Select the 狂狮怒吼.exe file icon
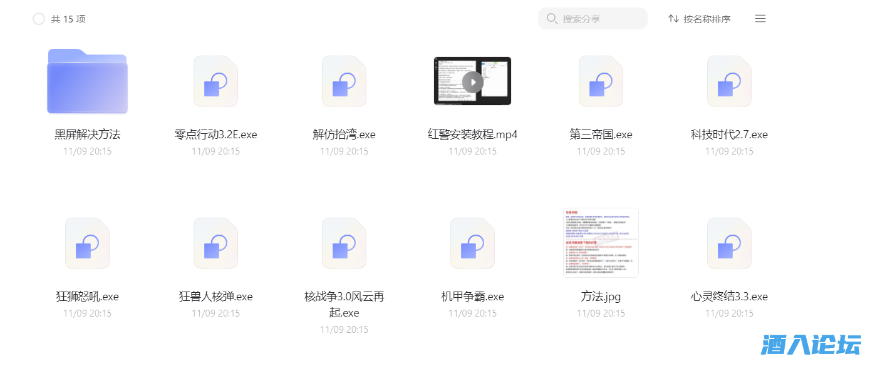 coord(87,243)
